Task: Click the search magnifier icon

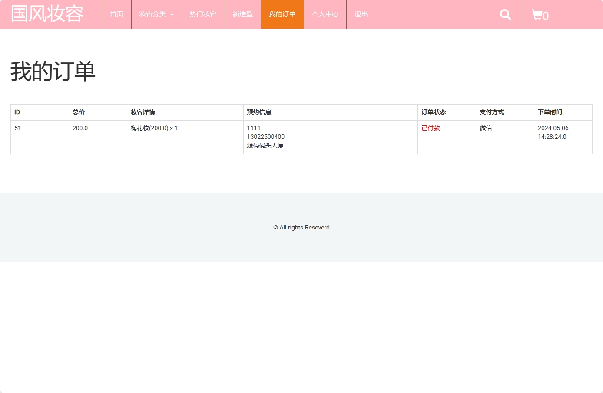Action: (505, 15)
